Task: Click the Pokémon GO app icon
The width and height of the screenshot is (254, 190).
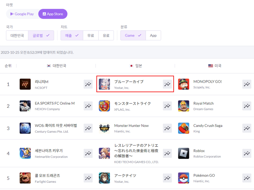Action: coord(184,178)
